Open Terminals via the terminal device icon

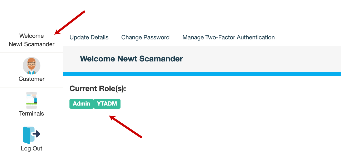click(x=32, y=100)
